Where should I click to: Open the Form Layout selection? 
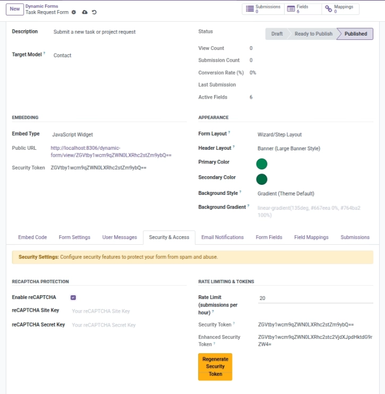pyautogui.click(x=315, y=135)
